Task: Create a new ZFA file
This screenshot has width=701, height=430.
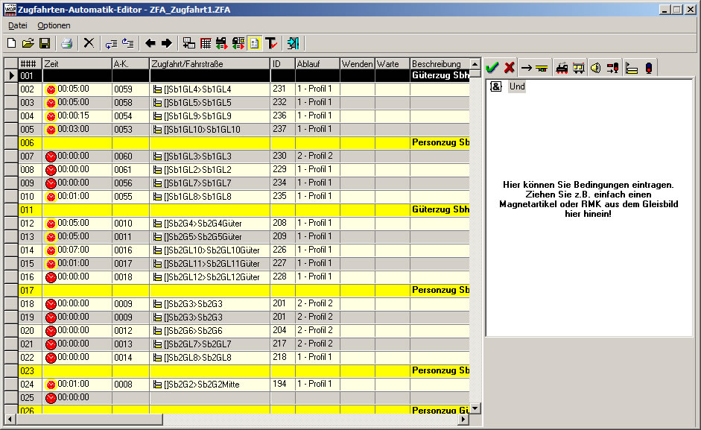Action: pos(12,43)
